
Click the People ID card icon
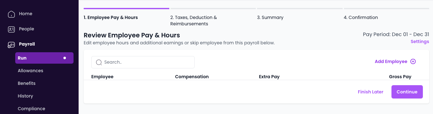point(11,29)
